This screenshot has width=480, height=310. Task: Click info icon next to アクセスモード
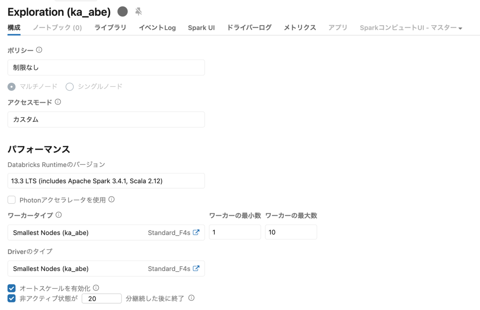[58, 102]
